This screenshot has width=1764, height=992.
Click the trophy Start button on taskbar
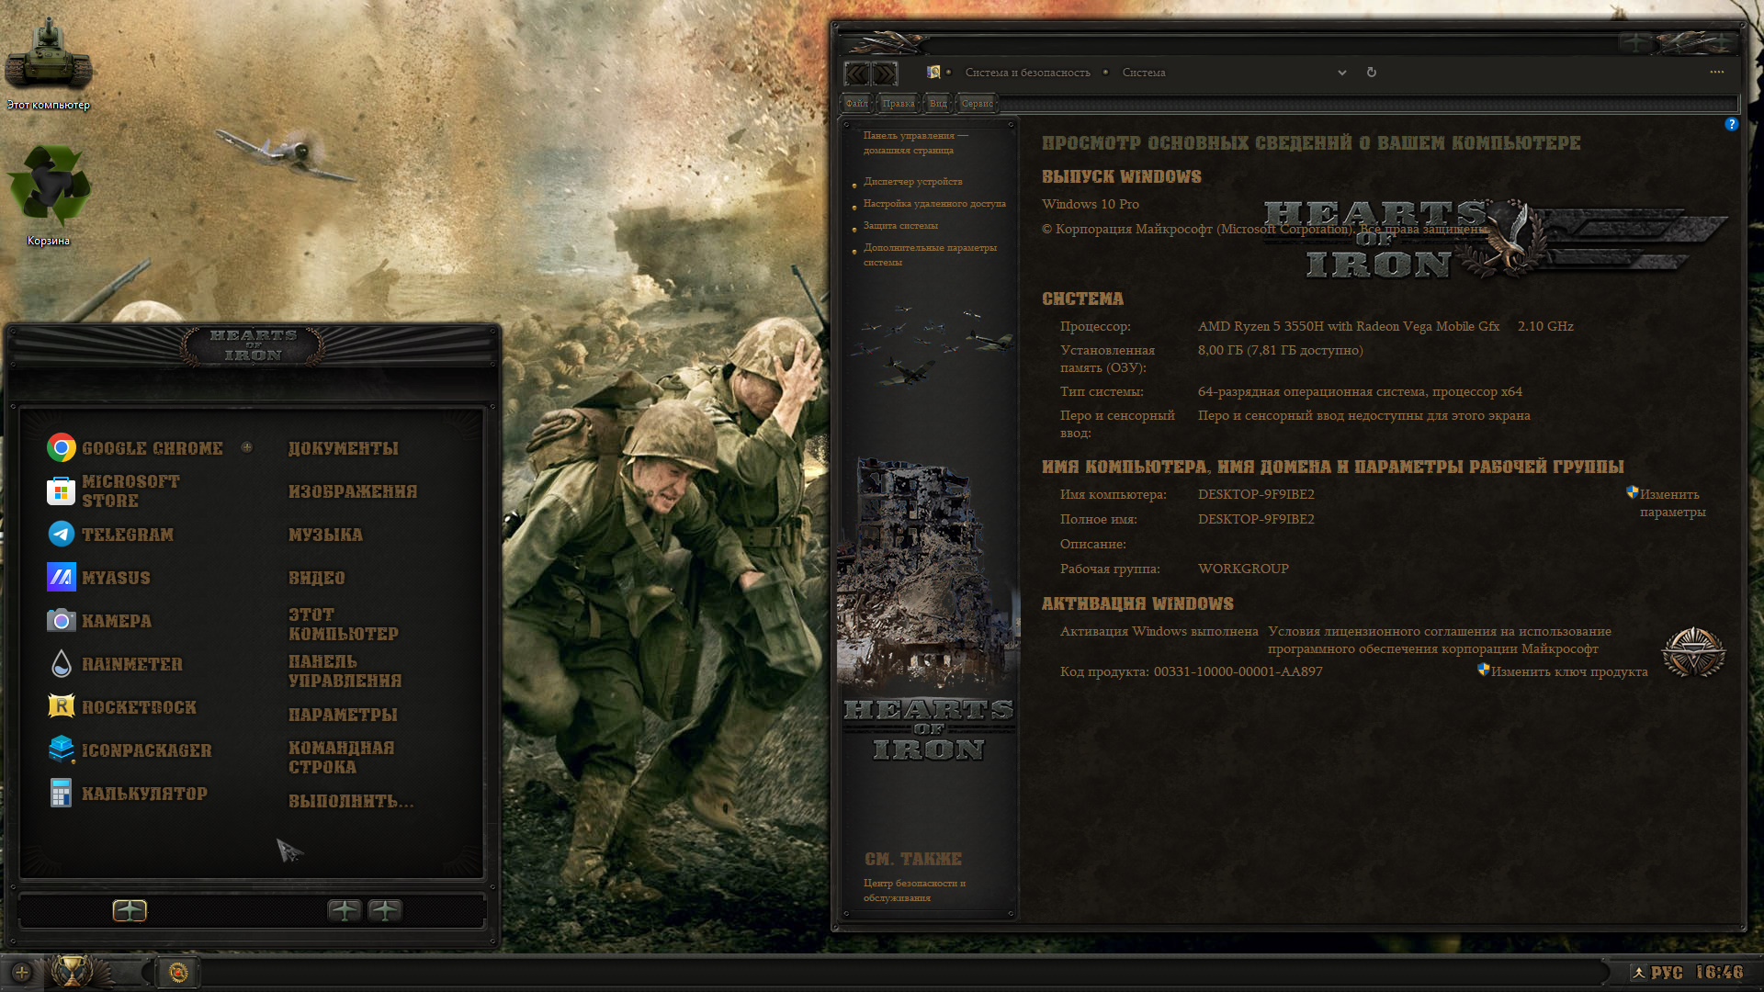tap(72, 971)
